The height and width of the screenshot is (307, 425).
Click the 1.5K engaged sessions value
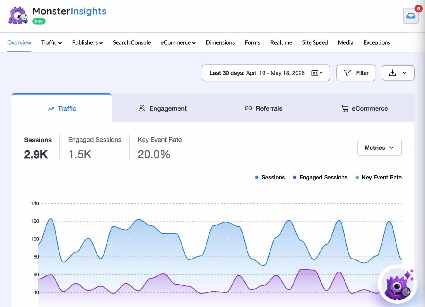tap(80, 154)
